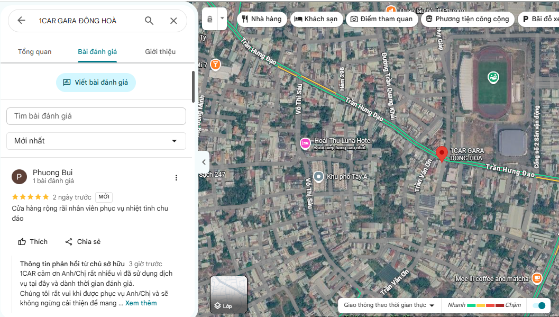Image resolution: width=559 pixels, height=317 pixels.
Task: Click the traffic speed color legend
Action: pos(484,305)
